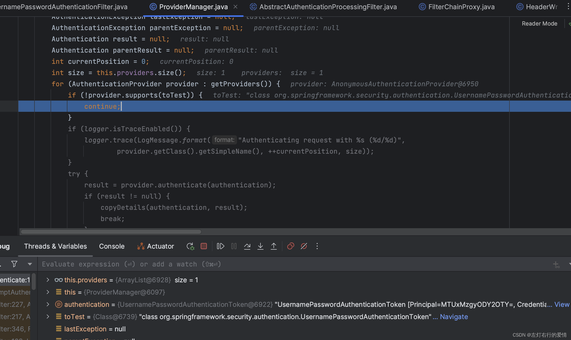Switch to ProviderManager.java tab

[x=193, y=7]
